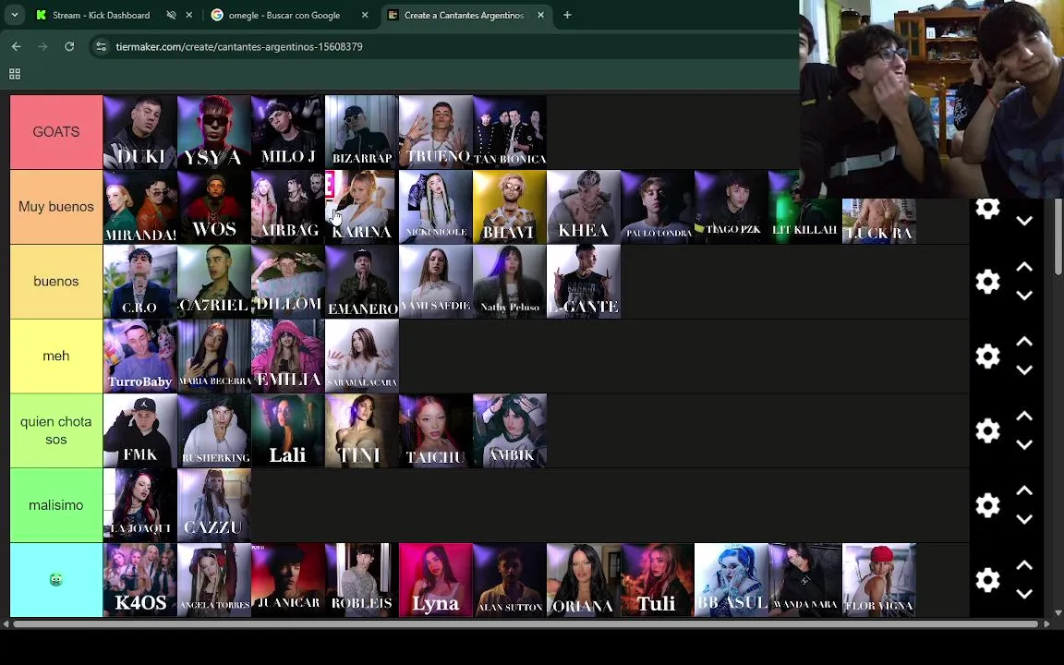Open the apps grid bookmarks icon
This screenshot has height=665, width=1064.
pyautogui.click(x=14, y=74)
